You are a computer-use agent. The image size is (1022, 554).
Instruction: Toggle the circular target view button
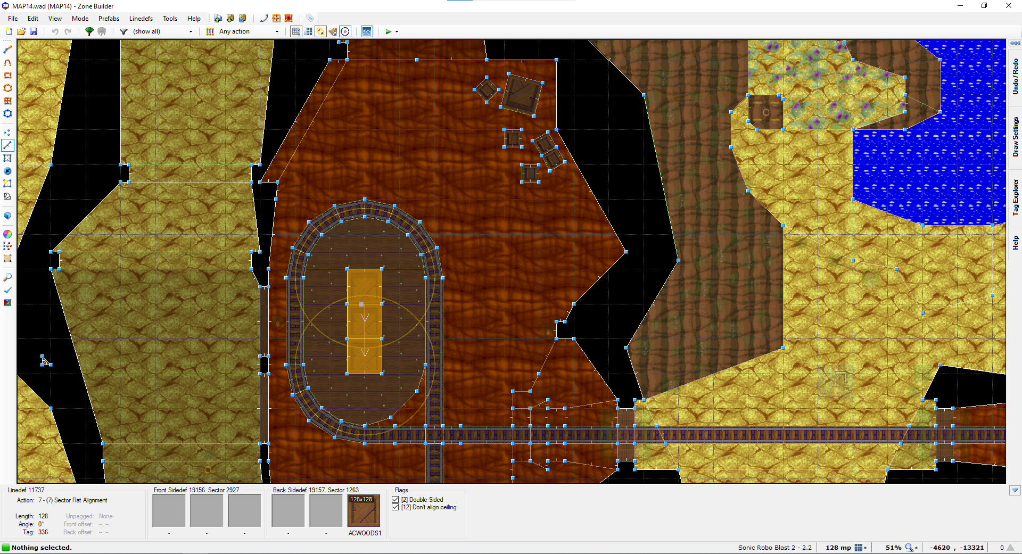pyautogui.click(x=345, y=31)
